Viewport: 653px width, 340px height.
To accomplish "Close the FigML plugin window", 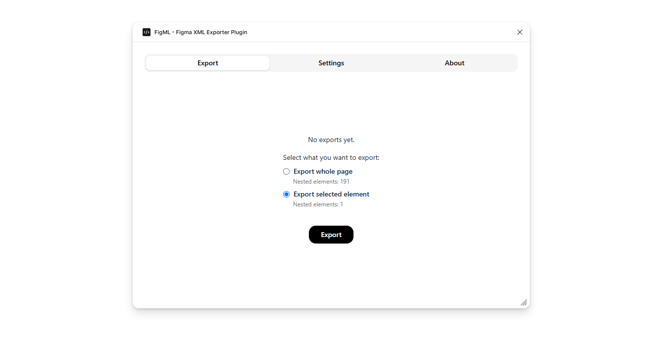I will pos(519,32).
